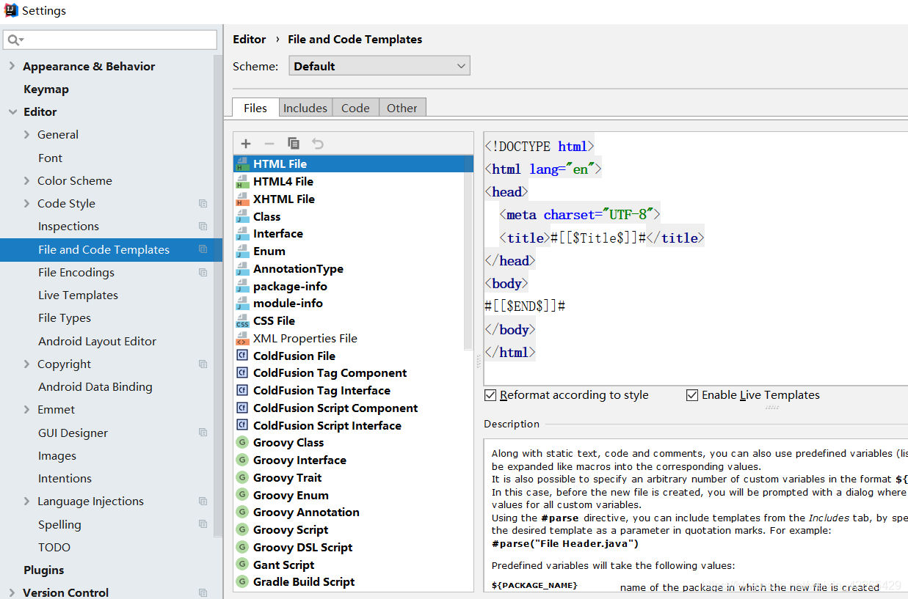Click the remove template minus icon
908x599 pixels.
pyautogui.click(x=269, y=144)
